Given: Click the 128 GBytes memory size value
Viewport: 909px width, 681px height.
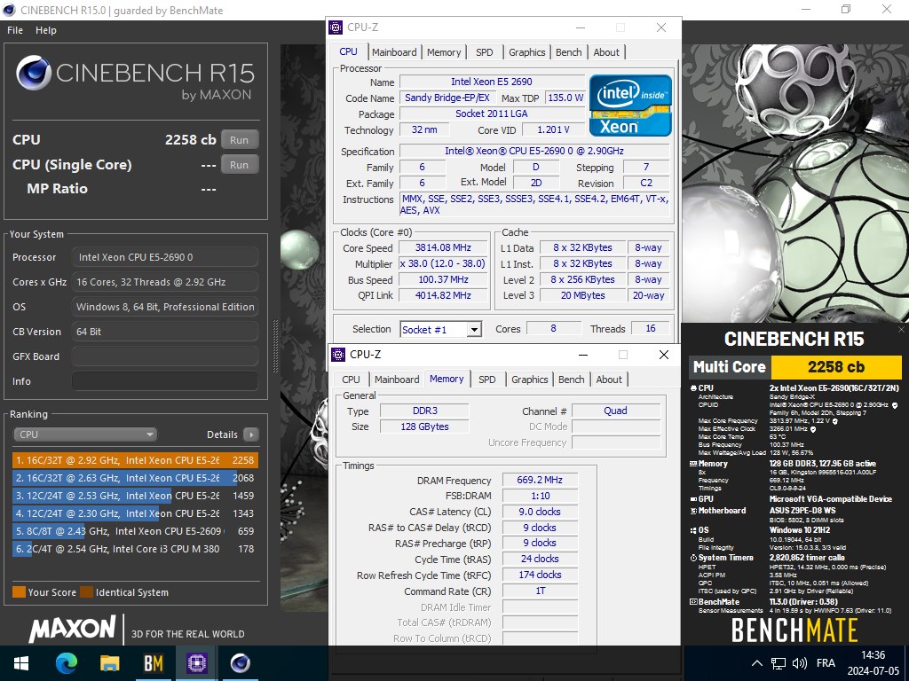Looking at the screenshot, I should pos(424,427).
